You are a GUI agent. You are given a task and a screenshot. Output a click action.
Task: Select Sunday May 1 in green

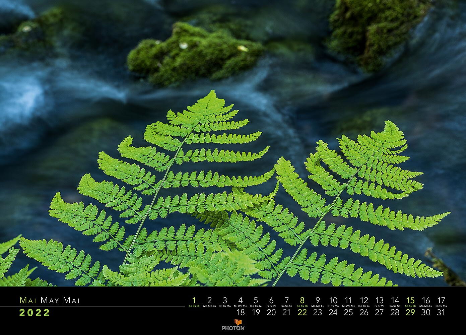coord(194,300)
